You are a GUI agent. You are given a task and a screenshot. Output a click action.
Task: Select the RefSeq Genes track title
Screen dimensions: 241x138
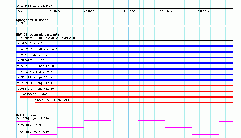(x=28, y=115)
